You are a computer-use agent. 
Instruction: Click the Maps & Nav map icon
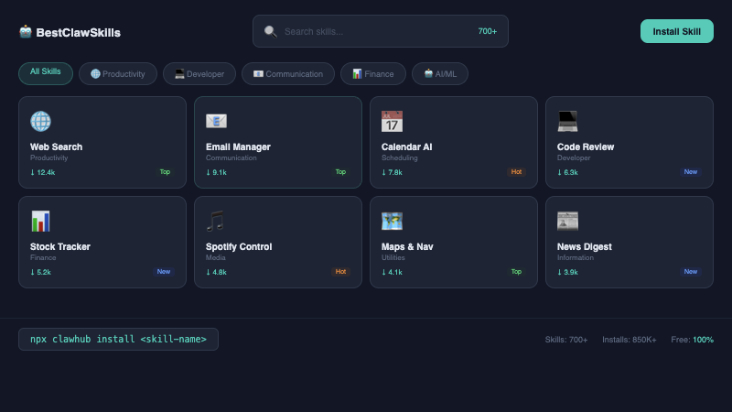pos(392,221)
